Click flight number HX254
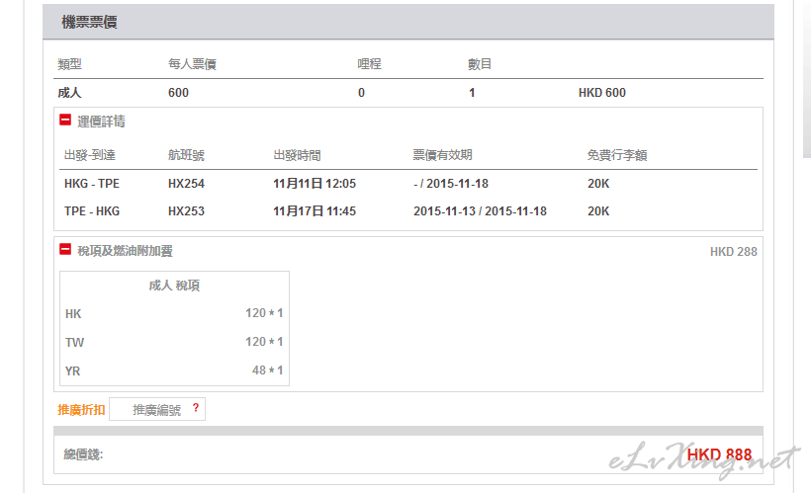The height and width of the screenshot is (493, 811). coord(186,184)
